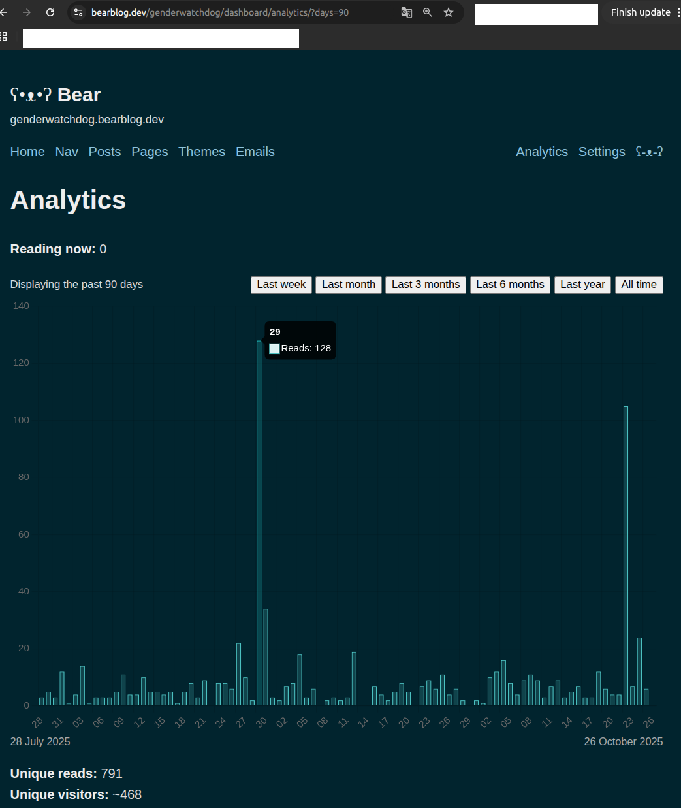The height and width of the screenshot is (808, 681).
Task: Open the Posts nav link
Action: point(104,152)
